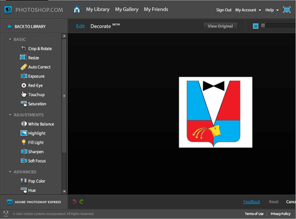Open My Gallery

[127, 9]
